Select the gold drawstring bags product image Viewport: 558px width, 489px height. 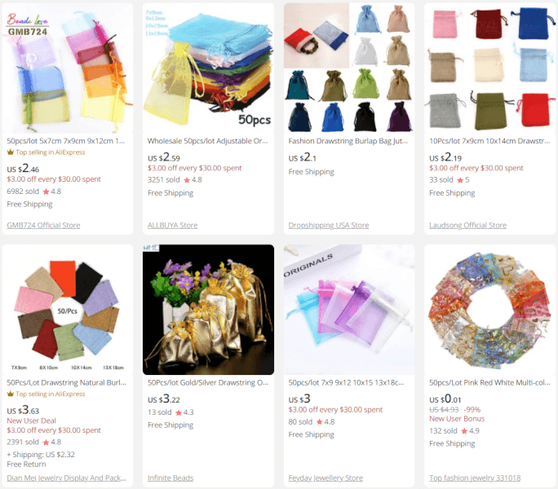[x=208, y=310]
